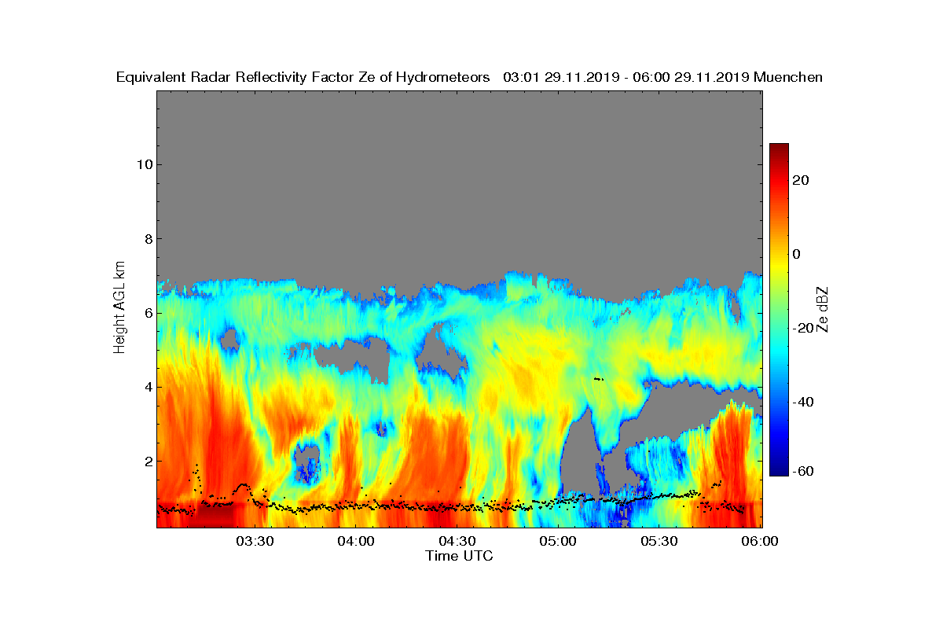Click the colorbar value -60

[x=804, y=471]
